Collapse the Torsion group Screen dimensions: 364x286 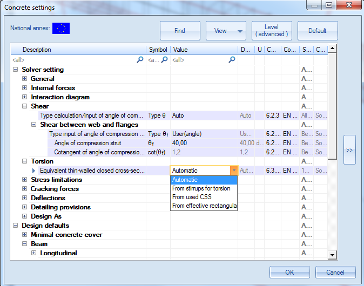[x=24, y=161]
